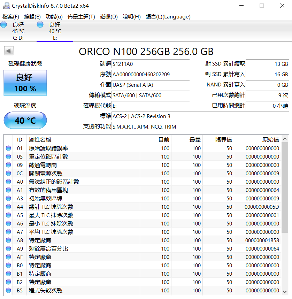Open the 檔案(F) menu
The height and width of the screenshot is (299, 292).
[11, 17]
